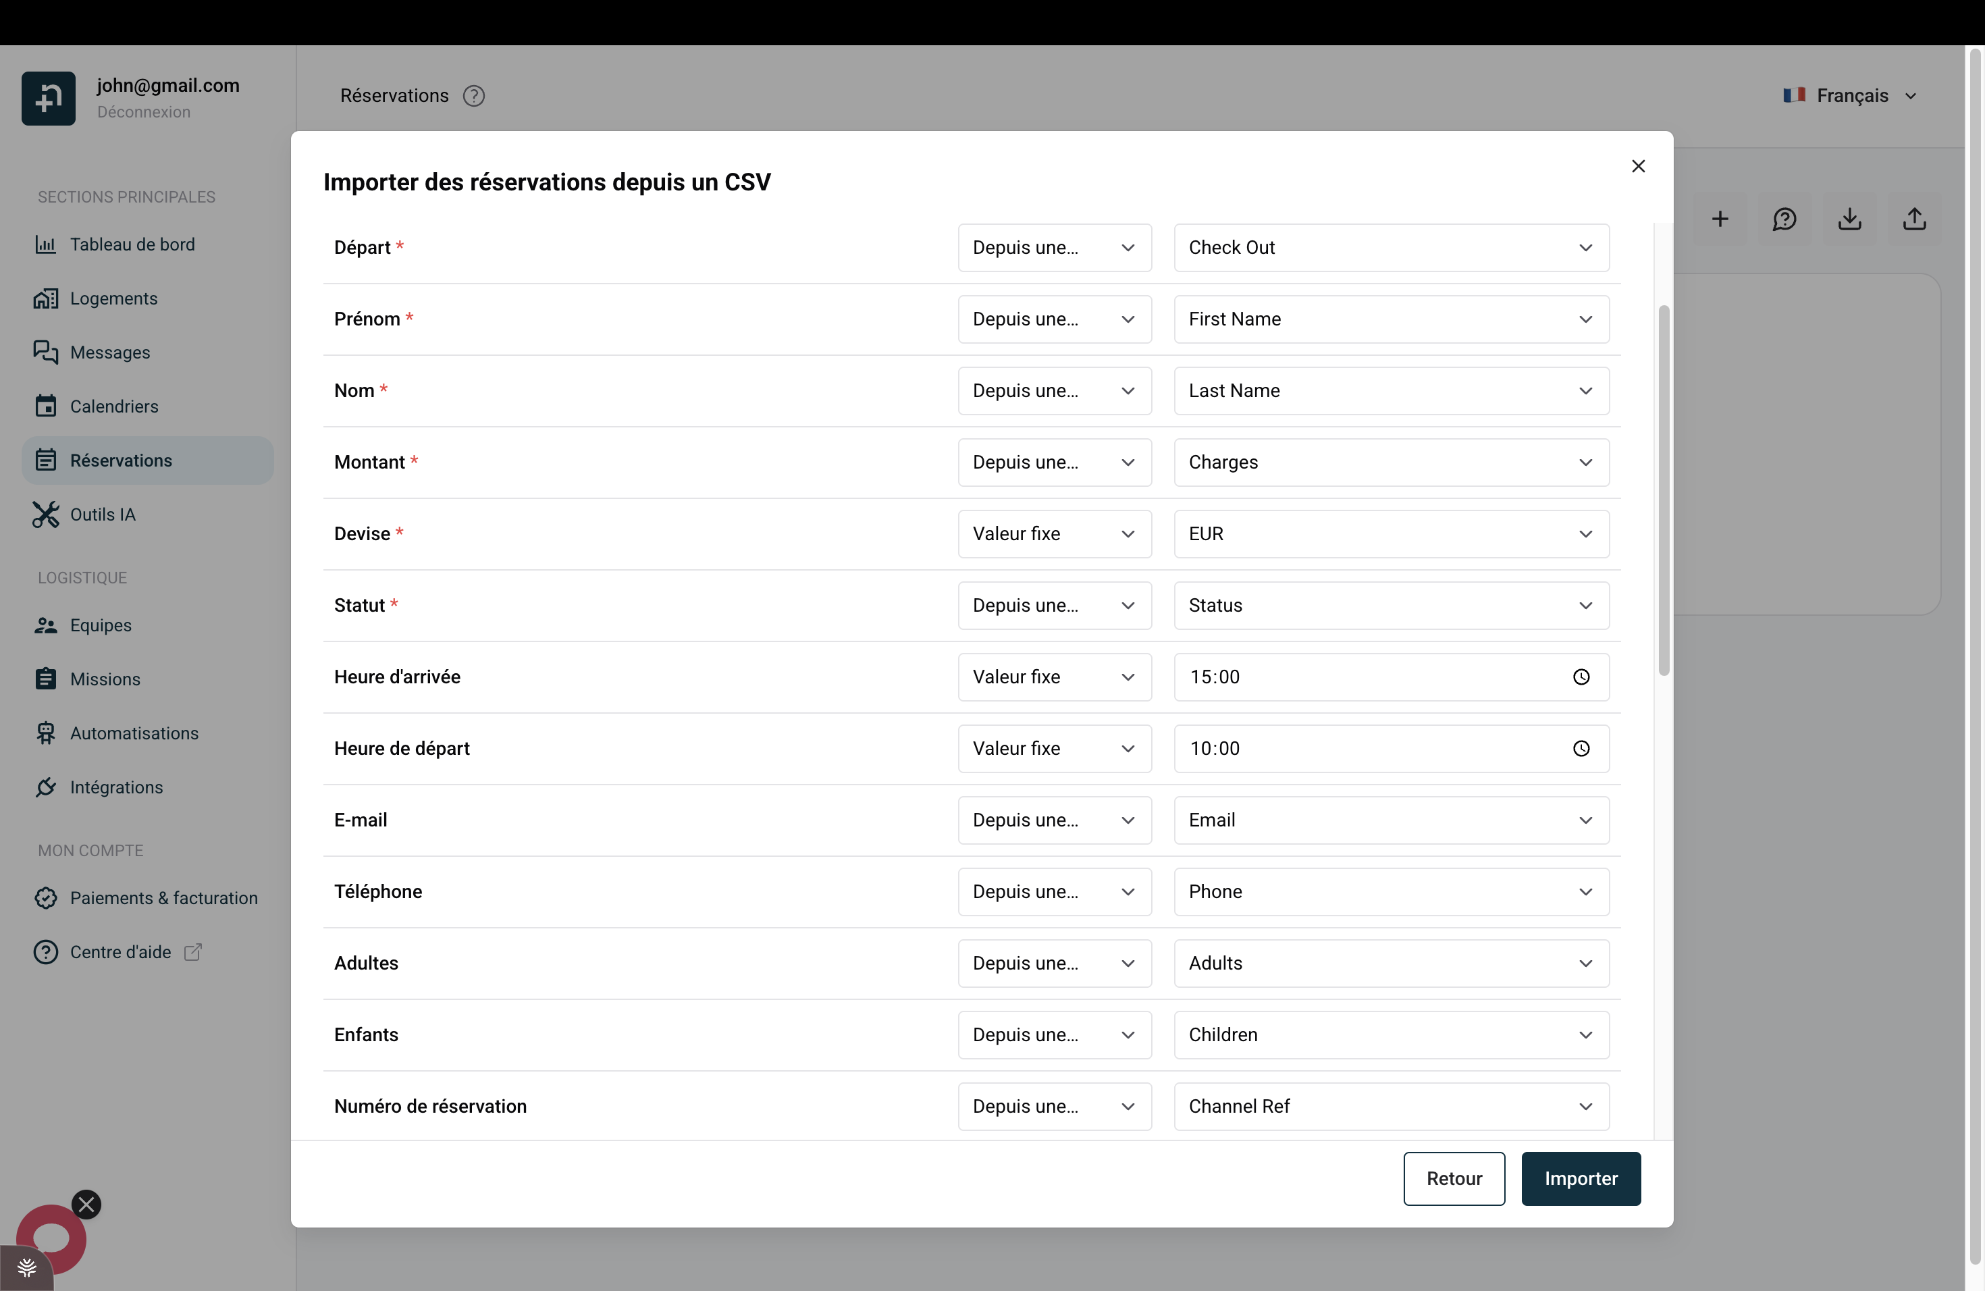
Task: Click Déconnexion to log out
Action: pos(143,112)
